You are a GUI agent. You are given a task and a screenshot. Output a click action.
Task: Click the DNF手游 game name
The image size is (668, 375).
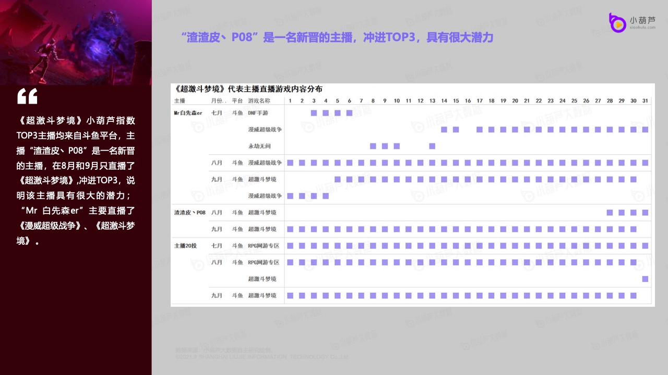click(x=258, y=113)
